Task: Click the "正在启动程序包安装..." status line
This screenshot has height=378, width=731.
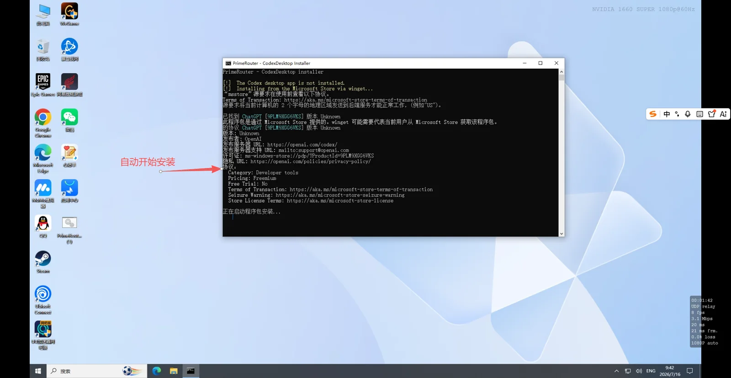Action: pos(252,212)
